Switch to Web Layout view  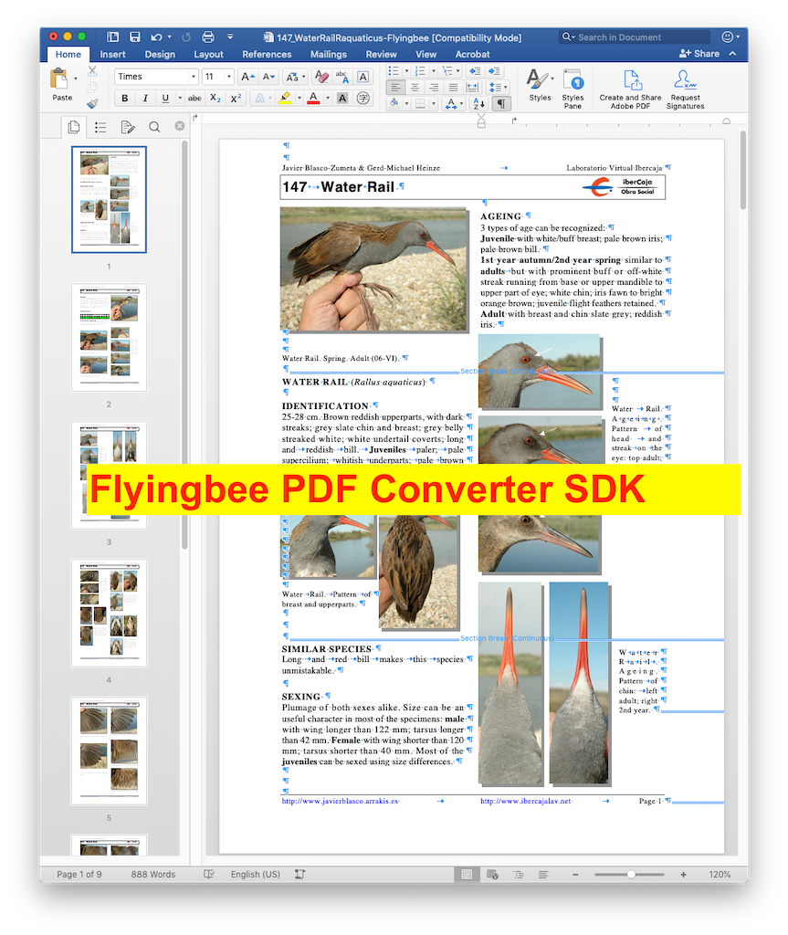click(492, 874)
